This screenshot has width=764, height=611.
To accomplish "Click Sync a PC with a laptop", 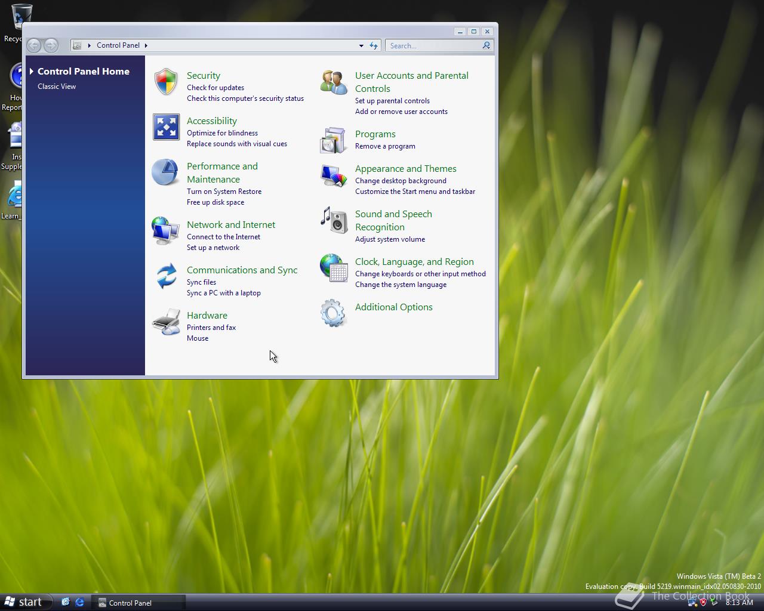I will click(224, 293).
